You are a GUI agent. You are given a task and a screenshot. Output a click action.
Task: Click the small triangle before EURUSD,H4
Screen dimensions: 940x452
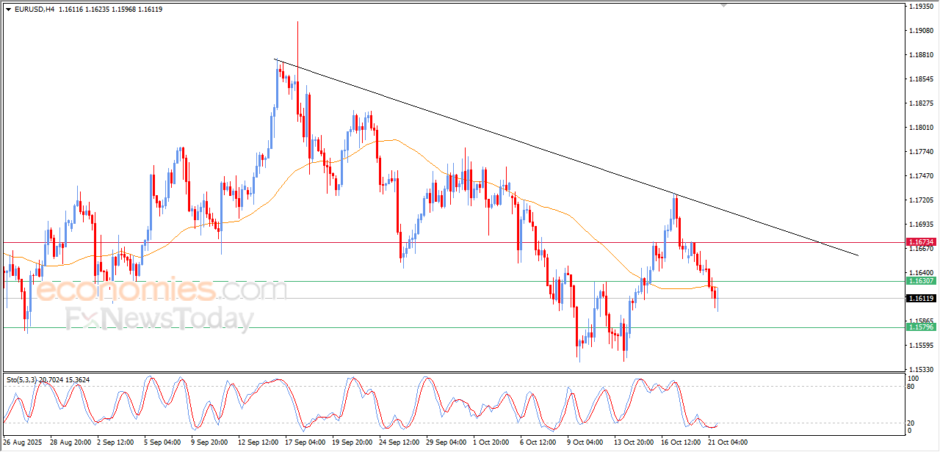[9, 10]
